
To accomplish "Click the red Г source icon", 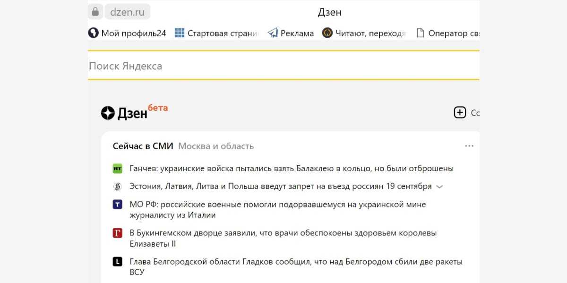I will 117,233.
